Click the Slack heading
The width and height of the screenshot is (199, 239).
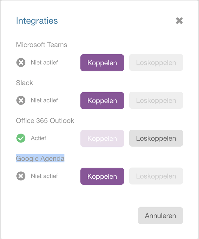(x=24, y=83)
